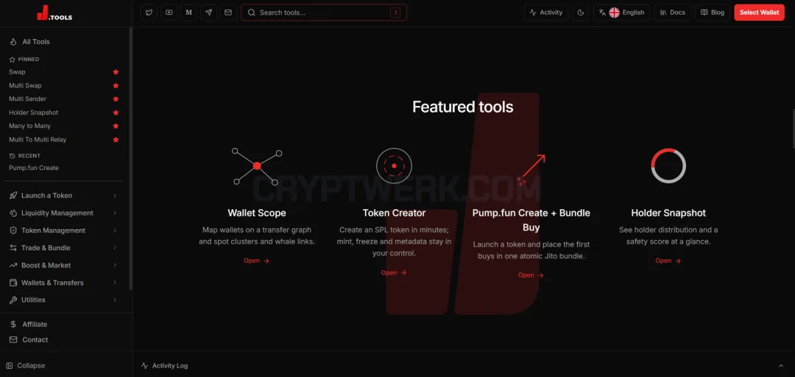Image resolution: width=795 pixels, height=377 pixels.
Task: Click the email envelope icon in top bar
Action: coord(228,13)
